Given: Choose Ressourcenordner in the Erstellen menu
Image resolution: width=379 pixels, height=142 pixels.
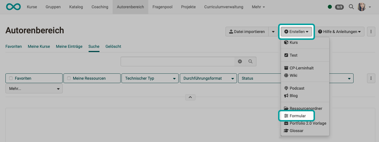Looking at the screenshot, I should [x=305, y=108].
